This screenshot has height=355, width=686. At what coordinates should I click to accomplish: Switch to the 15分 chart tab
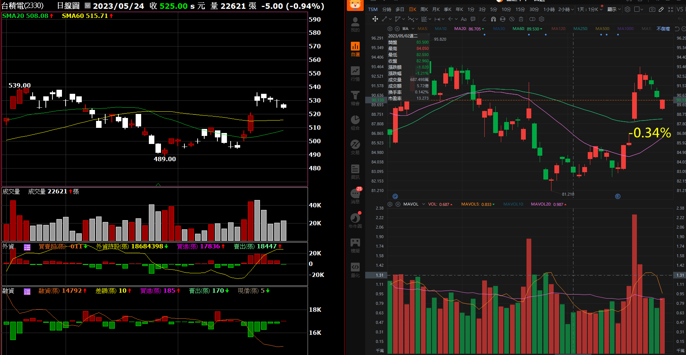tap(520, 10)
